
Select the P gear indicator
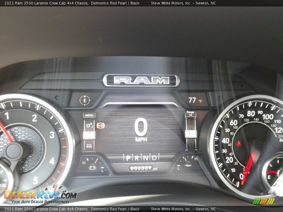point(128,158)
